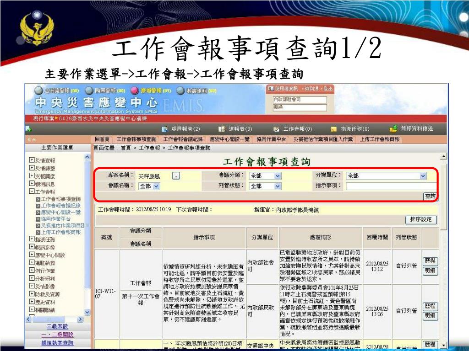
Task: Click the 使用者資訊 icon
Action: tap(271, 89)
